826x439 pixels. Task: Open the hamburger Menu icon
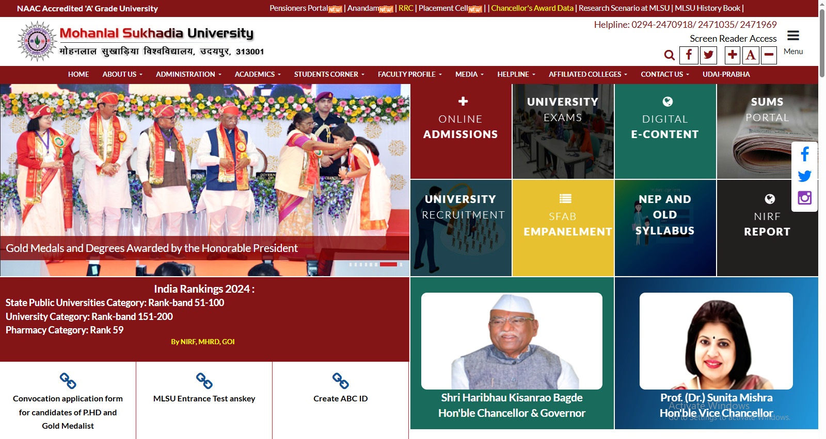pos(793,36)
